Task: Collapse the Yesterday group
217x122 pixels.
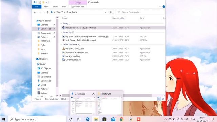Action: [61, 32]
